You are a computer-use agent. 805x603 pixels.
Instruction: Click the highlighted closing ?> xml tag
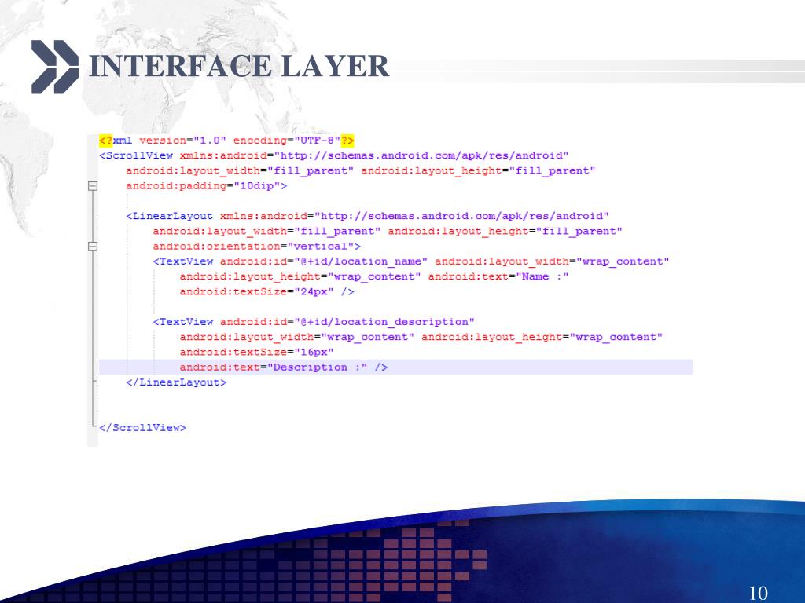coord(347,141)
